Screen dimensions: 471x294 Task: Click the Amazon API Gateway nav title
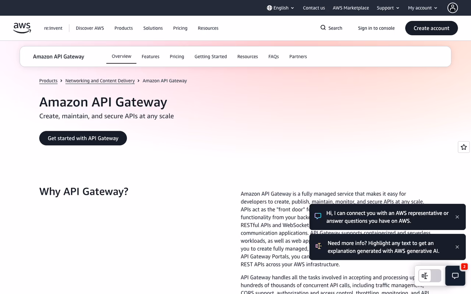click(59, 57)
